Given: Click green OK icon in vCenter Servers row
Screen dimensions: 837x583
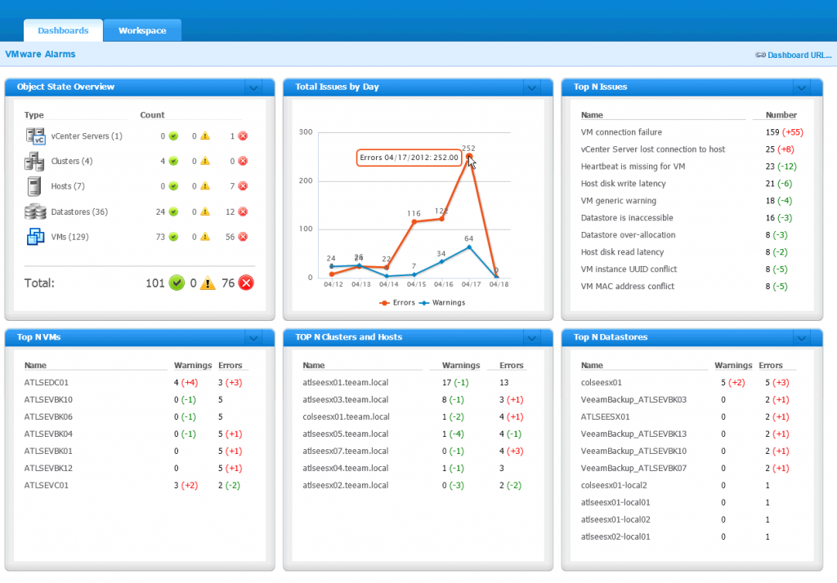Looking at the screenshot, I should [173, 136].
